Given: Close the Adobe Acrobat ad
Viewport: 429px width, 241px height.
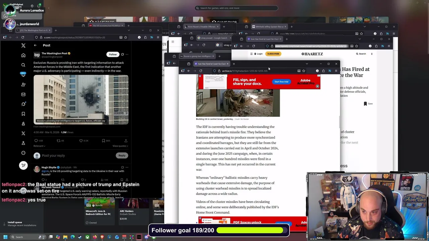Looking at the screenshot, I should click(x=317, y=86).
